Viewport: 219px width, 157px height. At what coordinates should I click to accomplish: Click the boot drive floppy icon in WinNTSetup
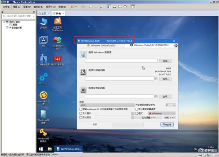(x=83, y=72)
